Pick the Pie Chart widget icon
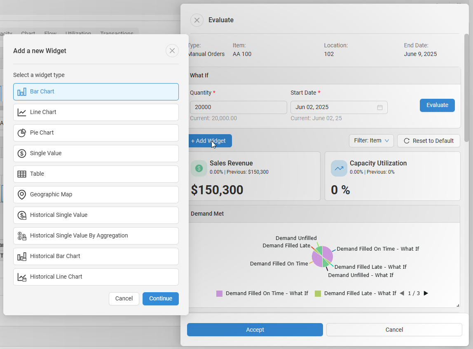This screenshot has width=473, height=349. click(x=22, y=133)
